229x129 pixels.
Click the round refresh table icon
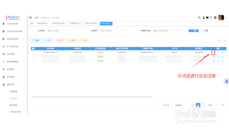click(225, 40)
